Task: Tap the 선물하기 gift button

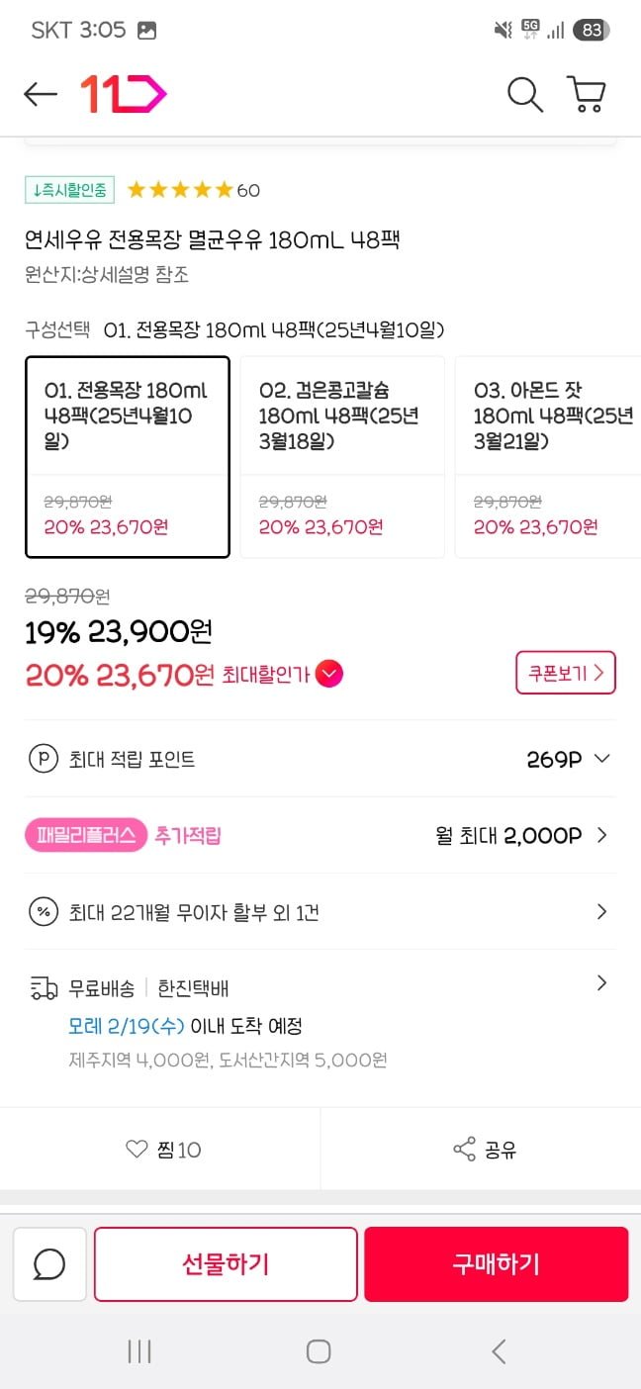Action: click(226, 1263)
